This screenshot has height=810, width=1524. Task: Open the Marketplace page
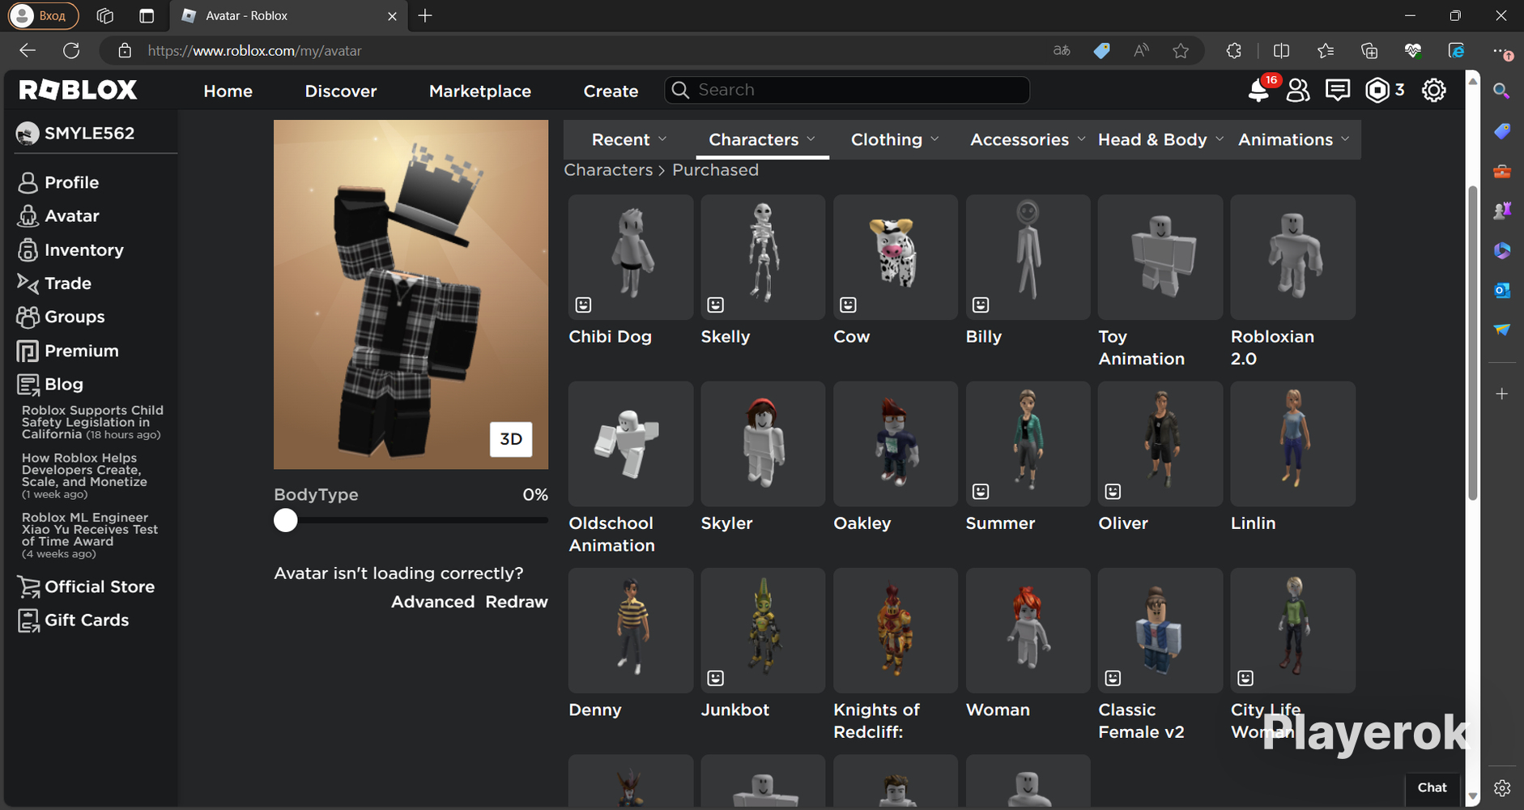pyautogui.click(x=480, y=91)
